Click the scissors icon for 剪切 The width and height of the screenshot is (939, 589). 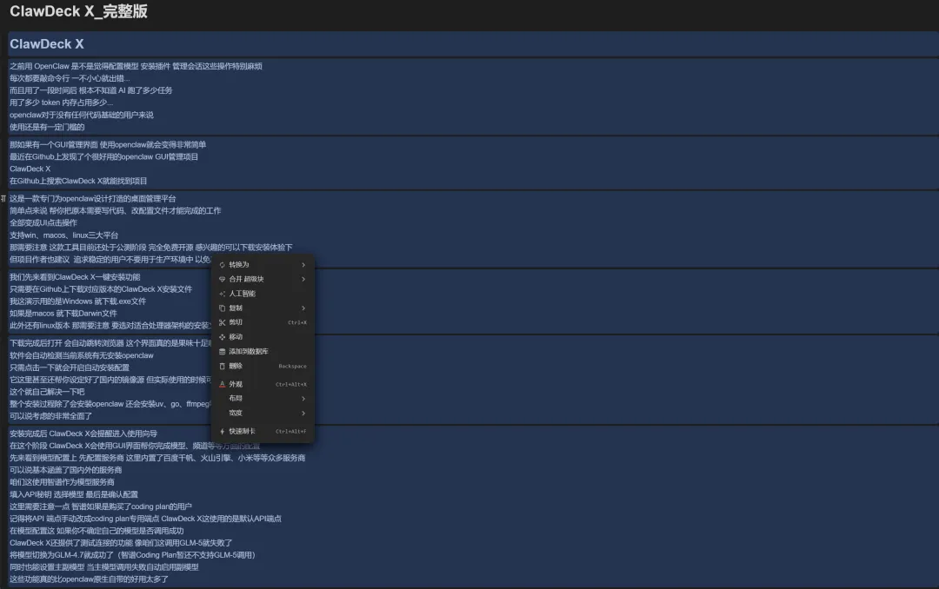coord(223,322)
